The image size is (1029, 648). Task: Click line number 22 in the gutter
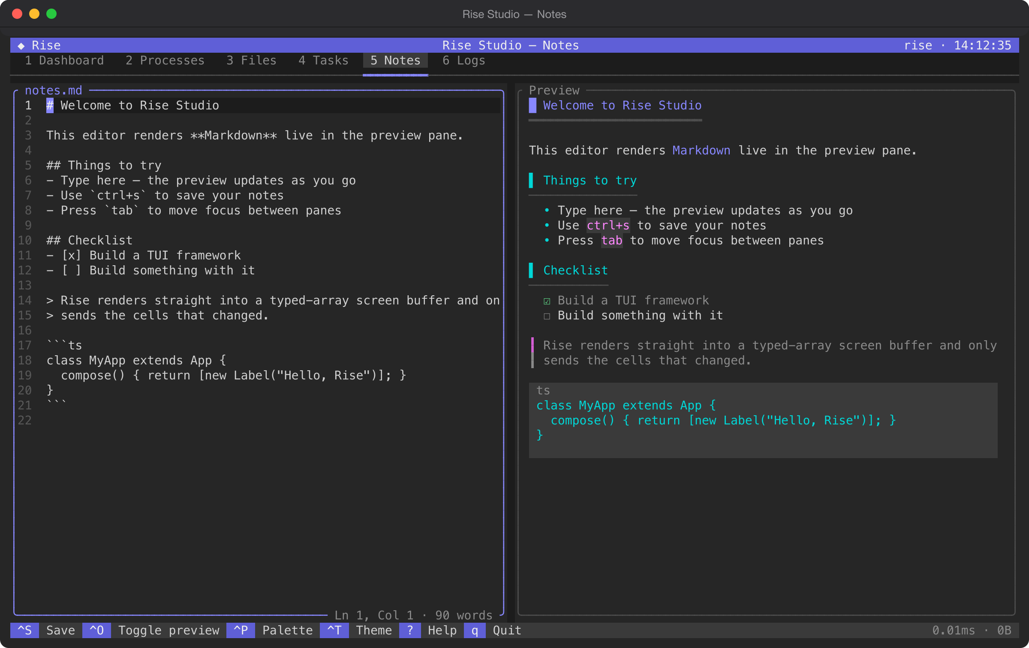point(24,420)
